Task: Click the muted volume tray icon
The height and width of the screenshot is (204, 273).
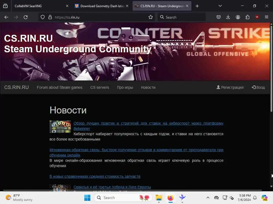Action: tap(232, 198)
